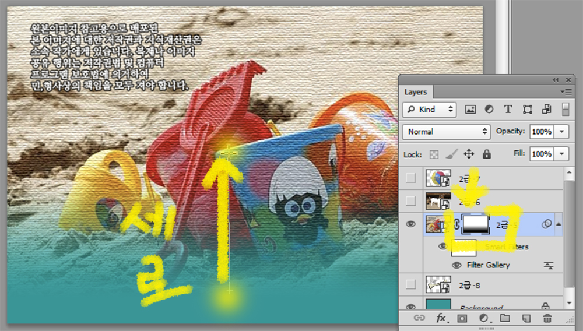583x331 pixels.
Task: Switch to the Layers tab
Action: click(x=416, y=91)
